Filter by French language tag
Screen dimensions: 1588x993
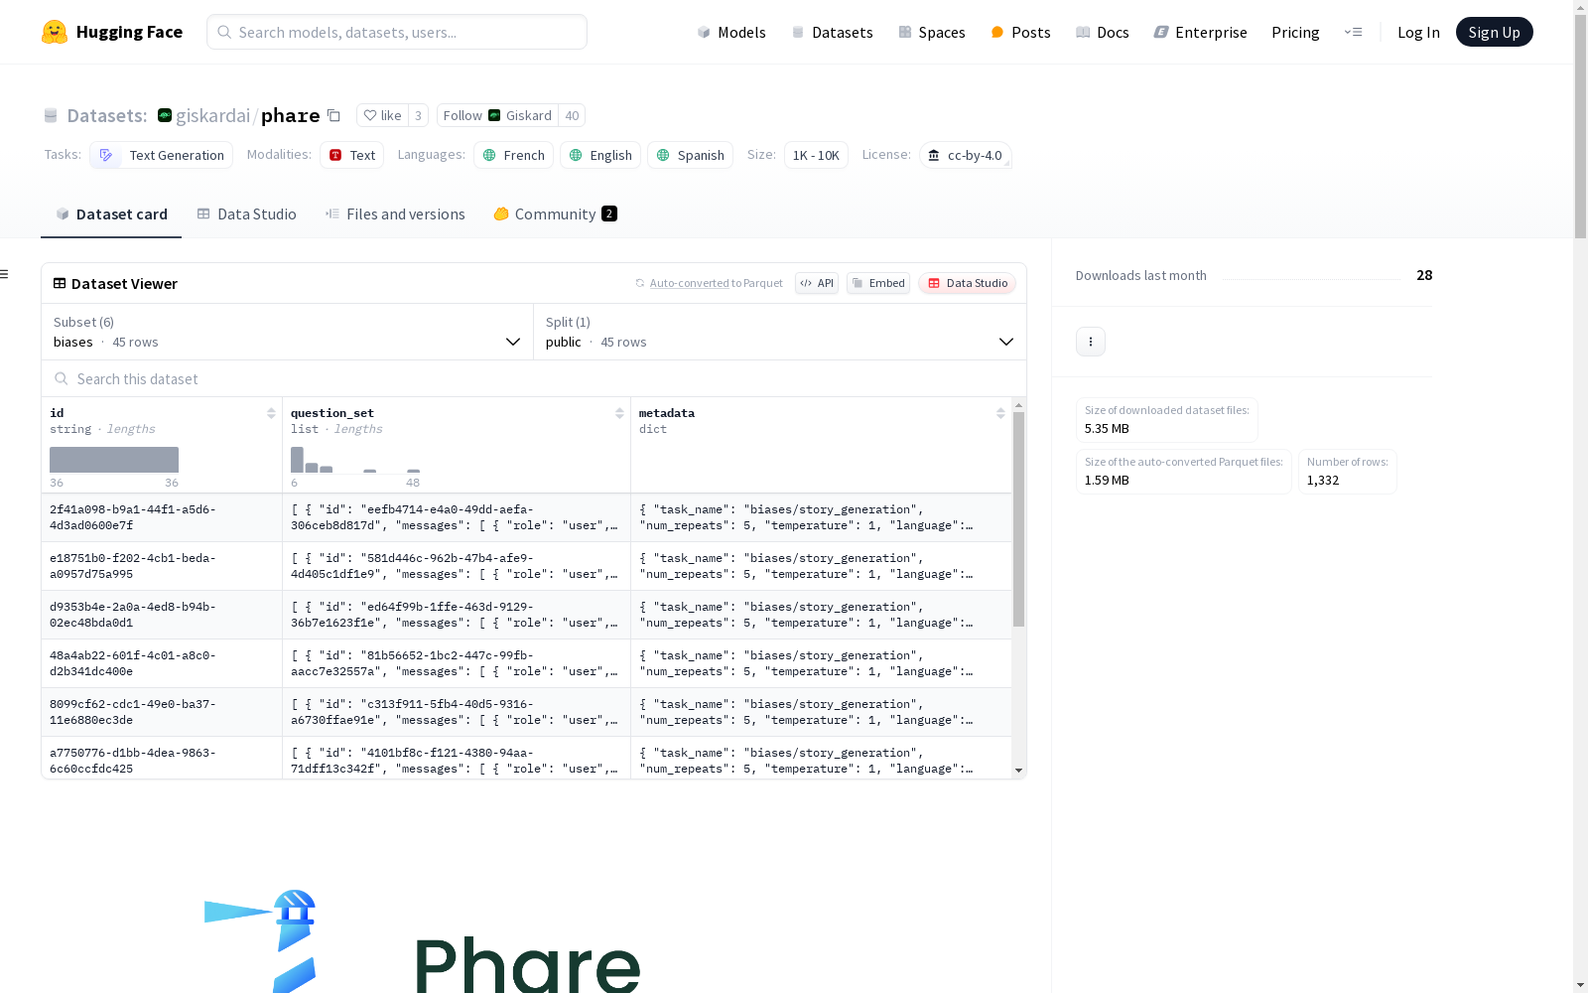point(513,155)
